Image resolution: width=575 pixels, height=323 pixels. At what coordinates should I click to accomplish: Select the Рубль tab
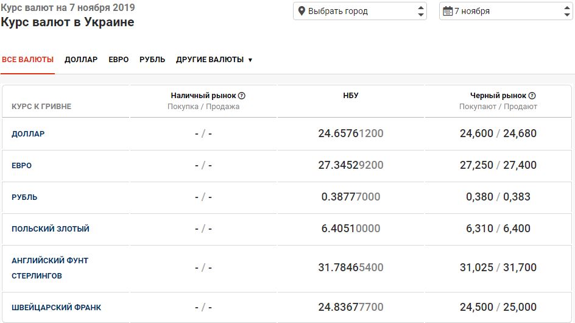152,60
